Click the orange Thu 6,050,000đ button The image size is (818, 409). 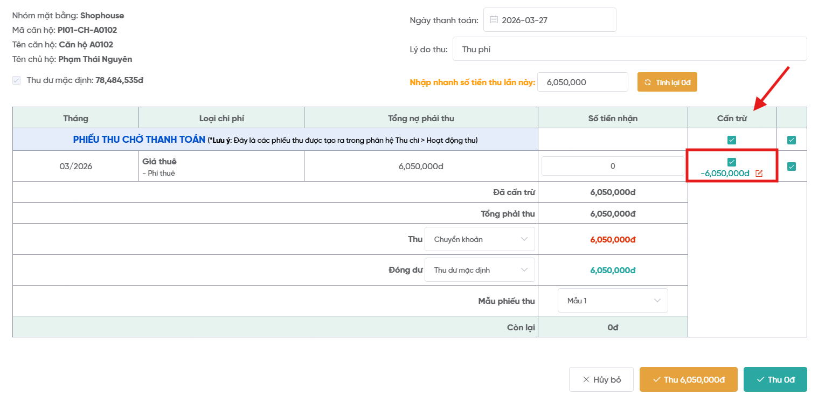pos(688,379)
